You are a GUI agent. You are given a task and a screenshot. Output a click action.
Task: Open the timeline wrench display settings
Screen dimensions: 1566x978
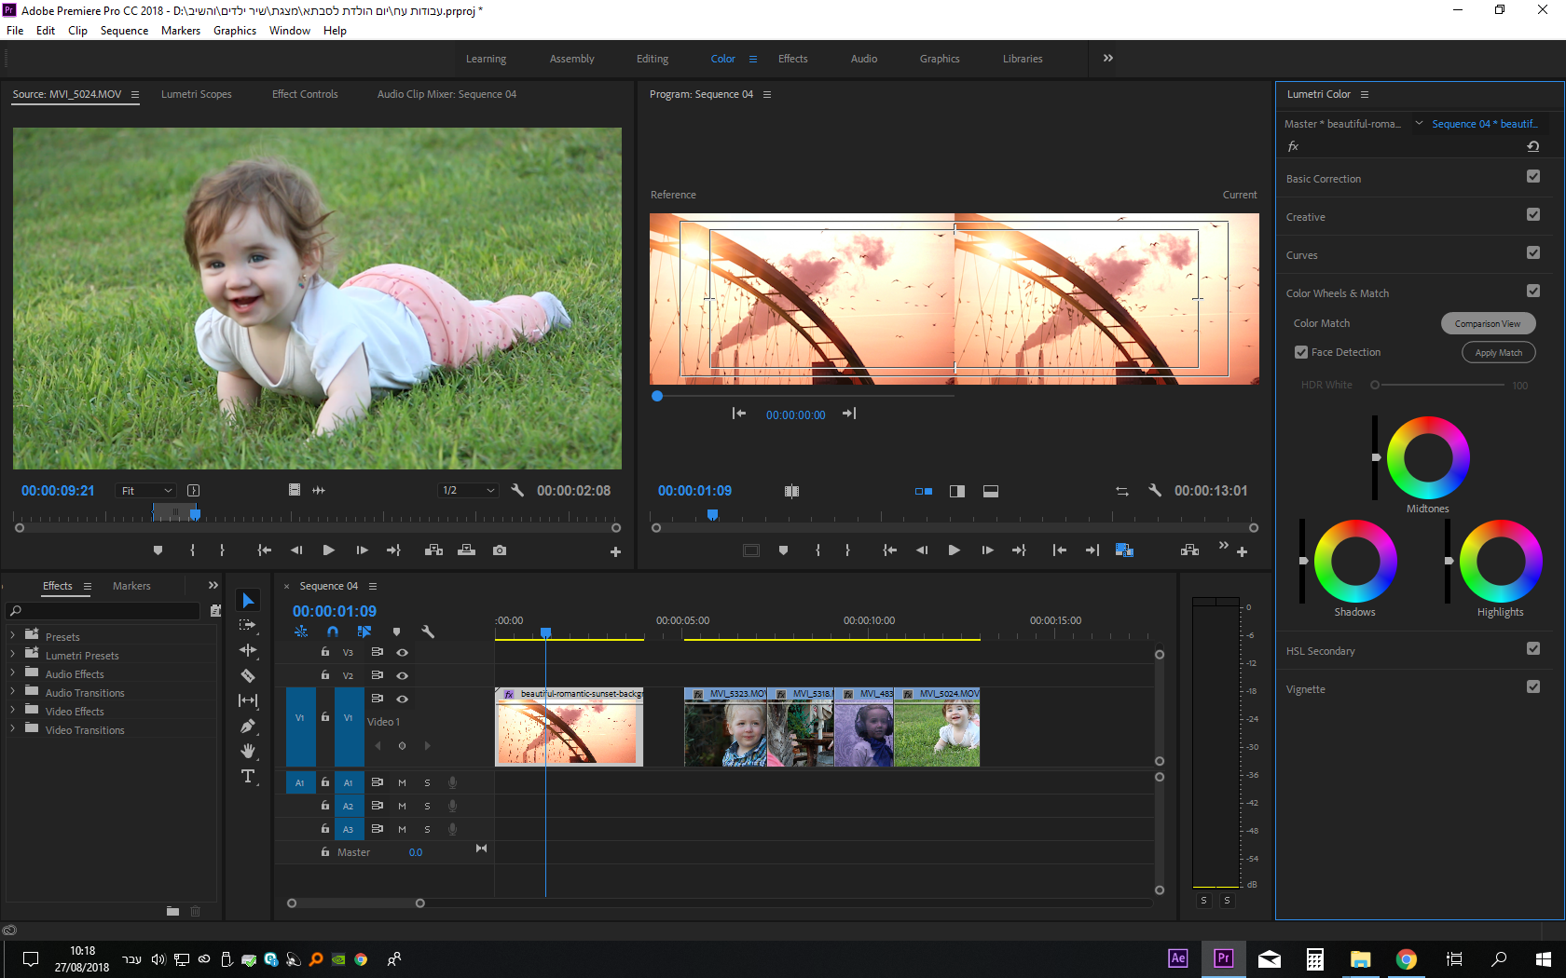[x=428, y=632]
